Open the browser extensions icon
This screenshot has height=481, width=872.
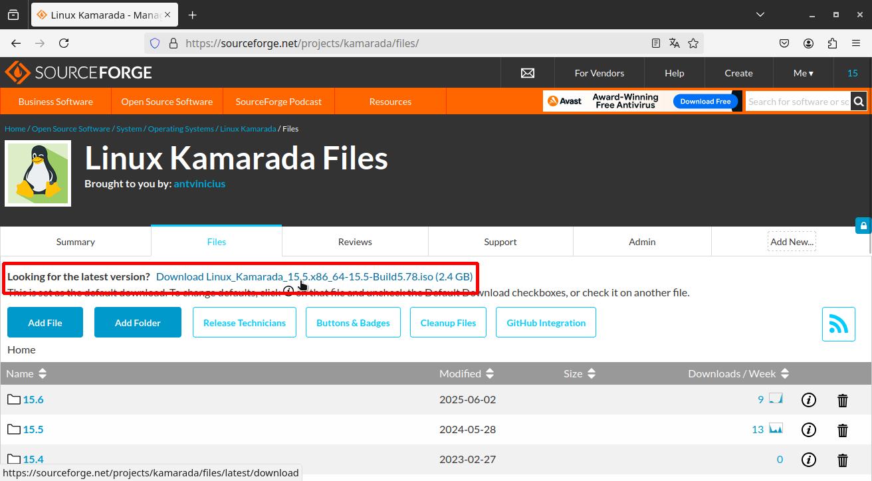[x=832, y=43]
